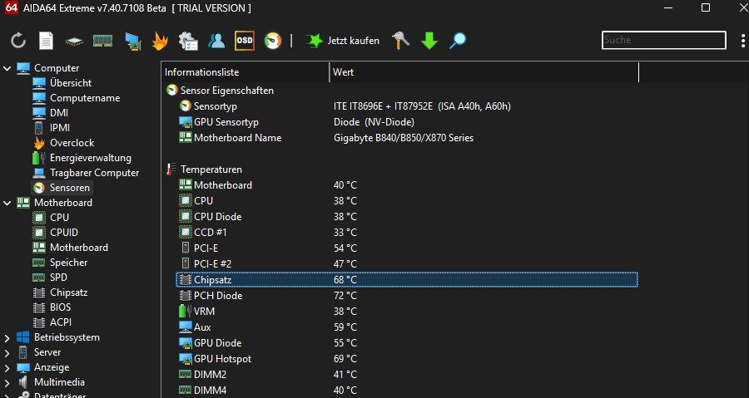Click the Informationsliste column header
Screen dimensions: 749x398
[245, 72]
